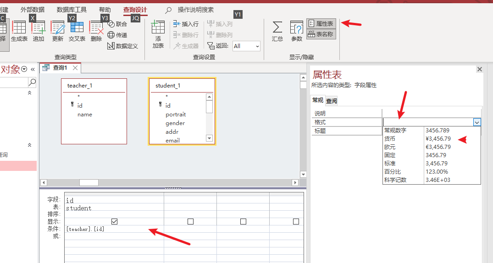
Task: Select addr field in student_1
Action: tap(172, 131)
